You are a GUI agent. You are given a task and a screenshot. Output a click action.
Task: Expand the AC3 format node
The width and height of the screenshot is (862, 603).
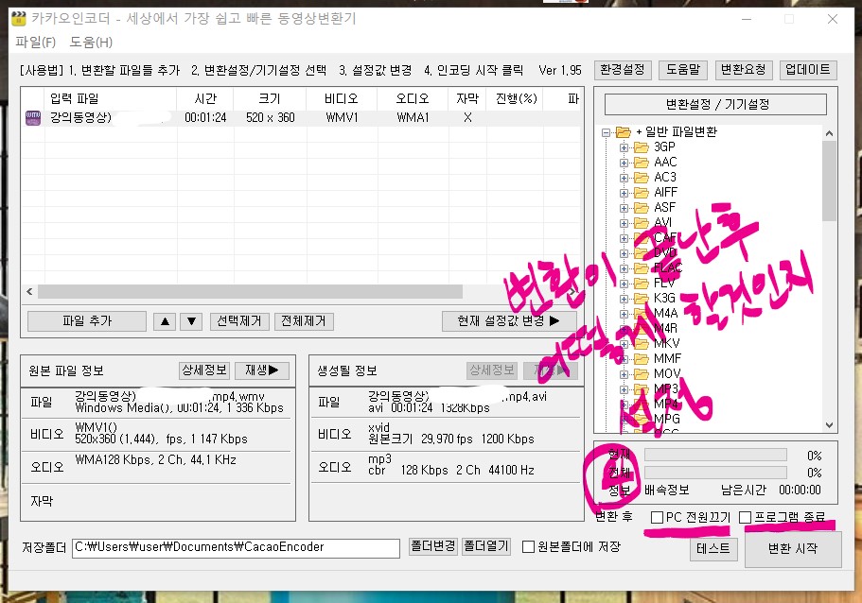point(624,178)
